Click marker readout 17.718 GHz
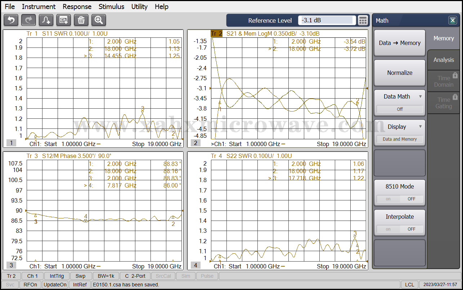The image size is (463, 290). [x=305, y=178]
